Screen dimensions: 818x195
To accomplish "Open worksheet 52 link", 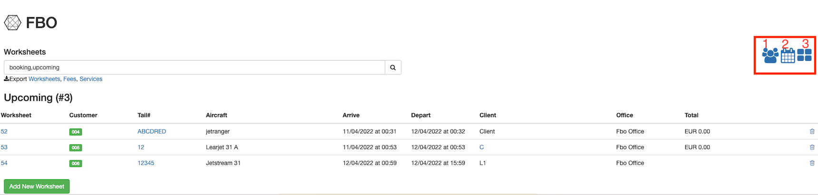I will coord(4,131).
